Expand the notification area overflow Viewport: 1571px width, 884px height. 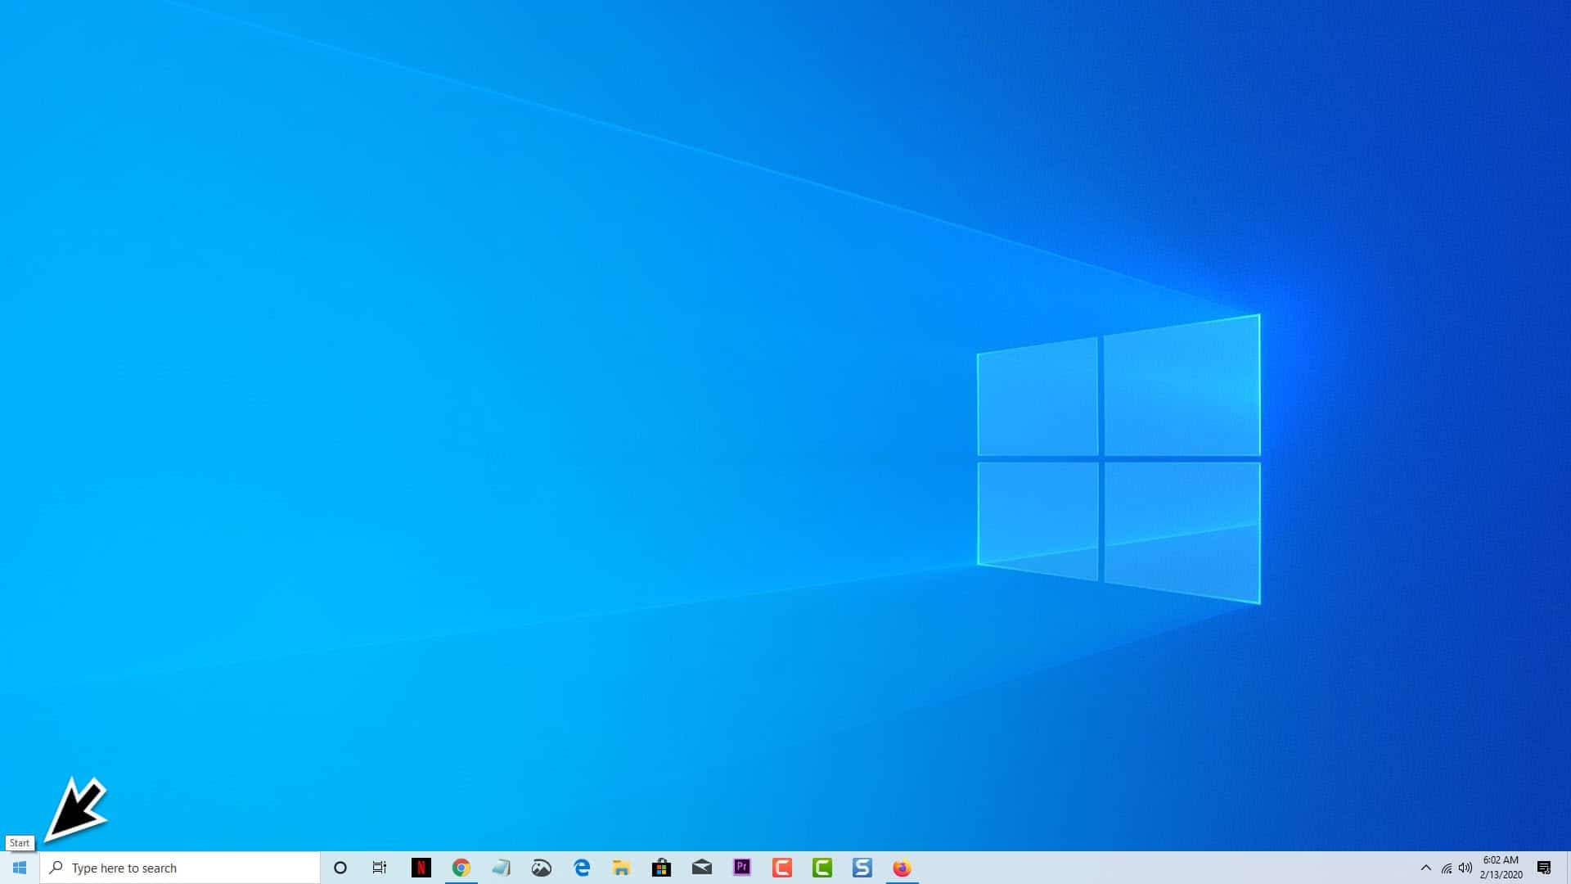[x=1425, y=868]
